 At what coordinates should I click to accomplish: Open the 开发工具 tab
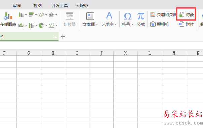[x=60, y=6]
